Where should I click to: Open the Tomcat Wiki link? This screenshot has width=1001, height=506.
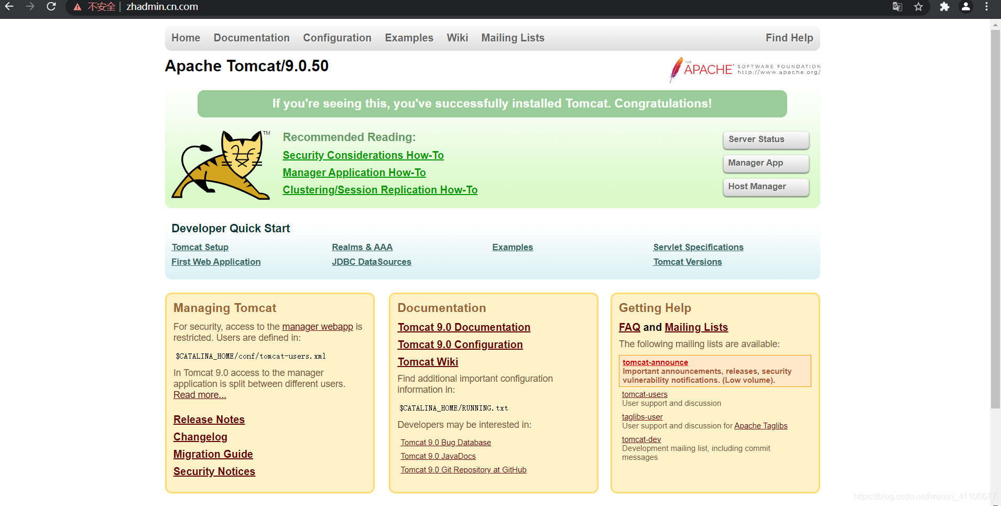coord(428,362)
